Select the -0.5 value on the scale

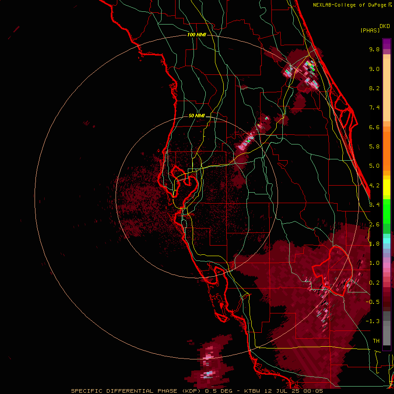click(x=373, y=302)
